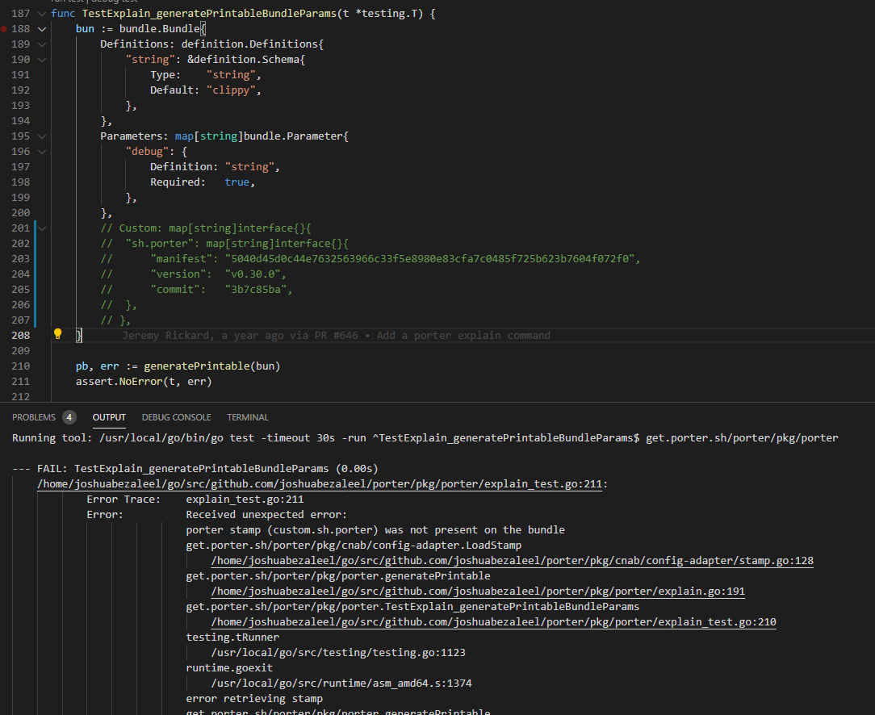Toggle the red breakpoint on line 188
This screenshot has width=875, height=715.
pyautogui.click(x=4, y=29)
